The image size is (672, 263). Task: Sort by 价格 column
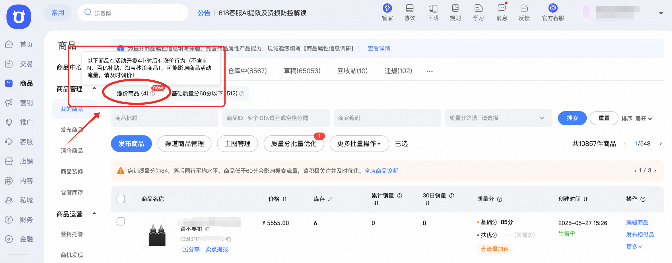pyautogui.click(x=284, y=199)
